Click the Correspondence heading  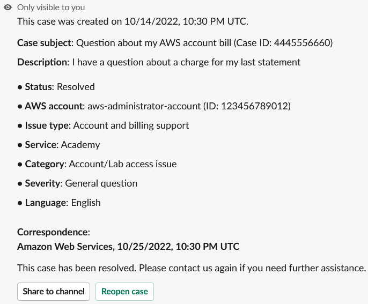53,232
